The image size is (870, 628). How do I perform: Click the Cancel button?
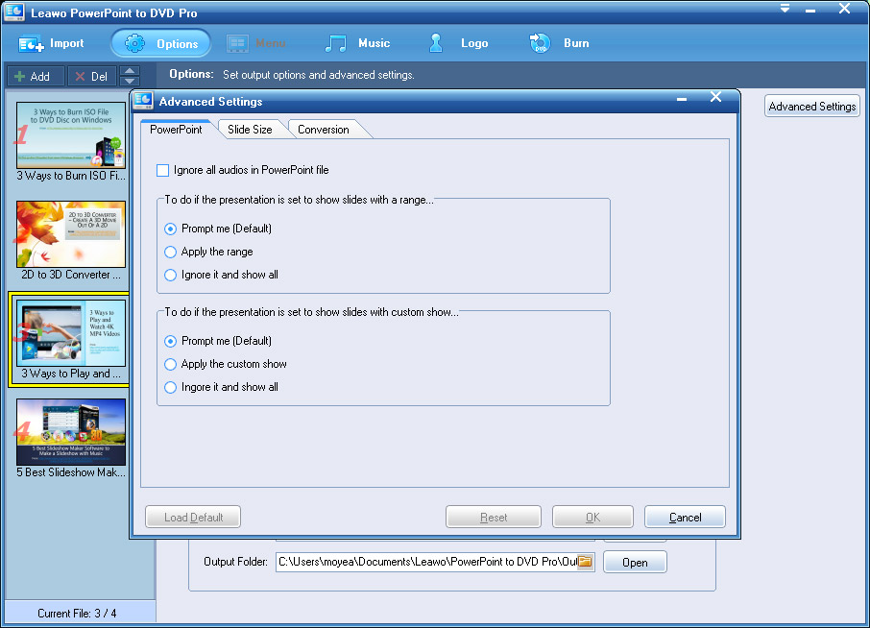click(685, 518)
